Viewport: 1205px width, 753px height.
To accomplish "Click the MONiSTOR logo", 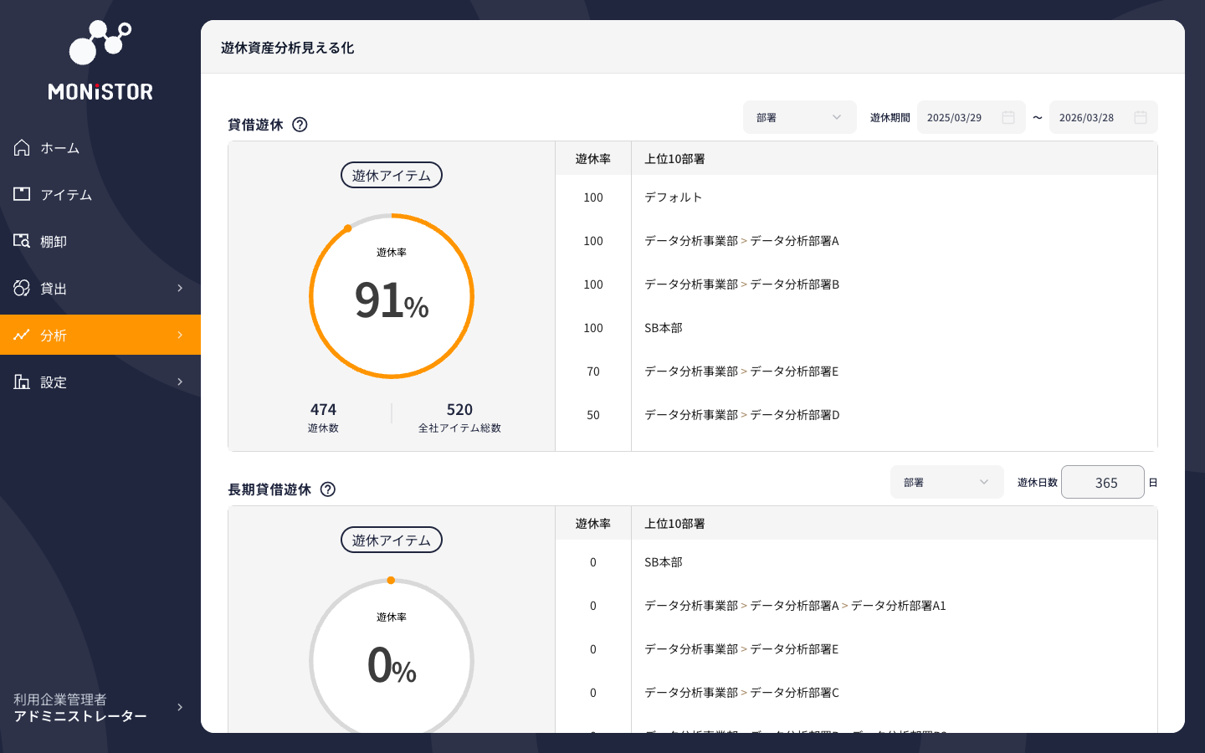I will pyautogui.click(x=100, y=62).
